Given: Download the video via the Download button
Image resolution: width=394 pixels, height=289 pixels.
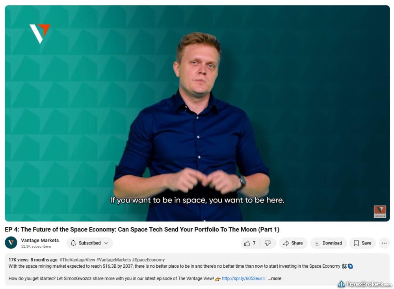Looking at the screenshot, I should click(329, 243).
